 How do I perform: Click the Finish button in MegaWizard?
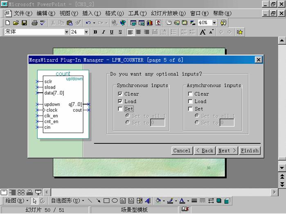pos(250,151)
